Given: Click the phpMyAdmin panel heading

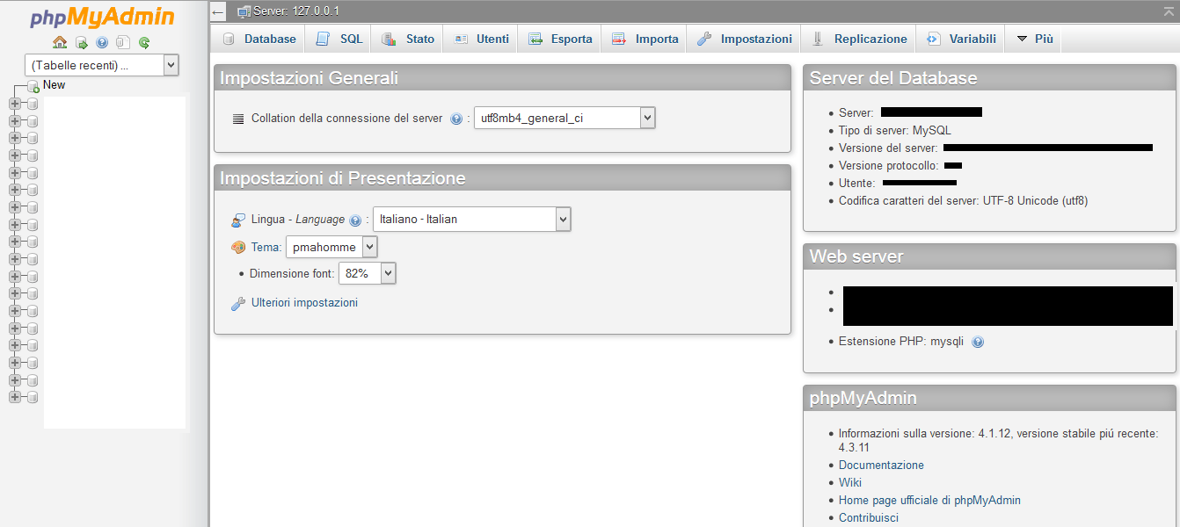Looking at the screenshot, I should (x=863, y=398).
